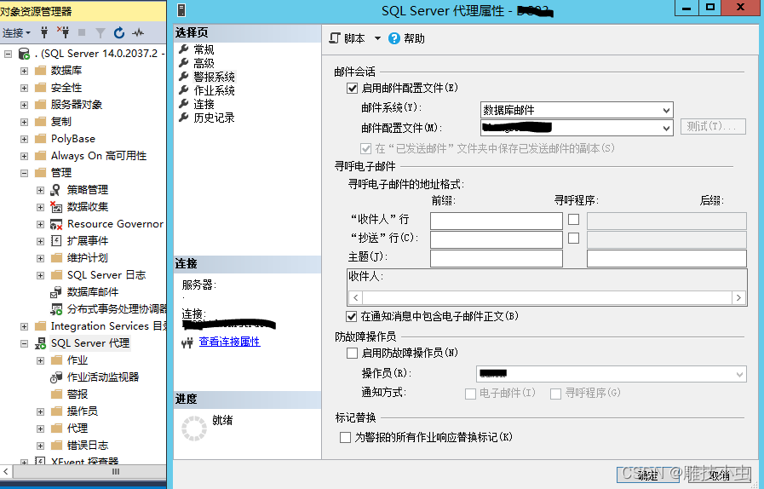Click the connection properties icon beside 查看连接属性

[187, 342]
